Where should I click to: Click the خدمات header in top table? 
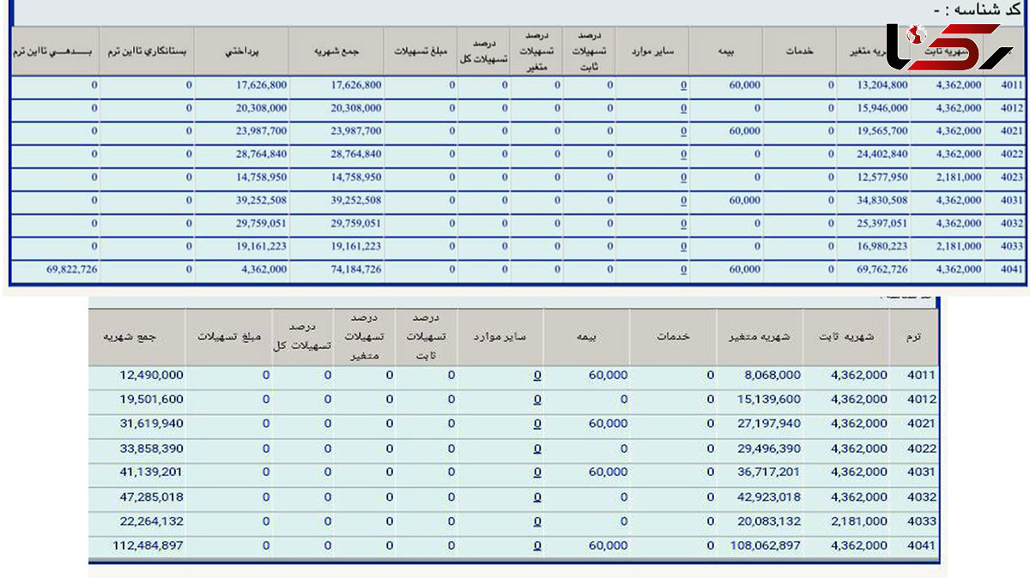click(799, 51)
